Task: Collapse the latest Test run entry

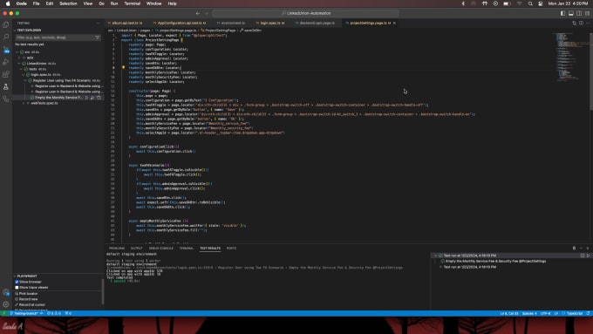Action: [x=436, y=256]
